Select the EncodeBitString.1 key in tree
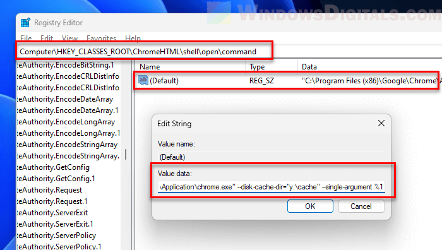This screenshot has width=442, height=250. click(x=66, y=65)
